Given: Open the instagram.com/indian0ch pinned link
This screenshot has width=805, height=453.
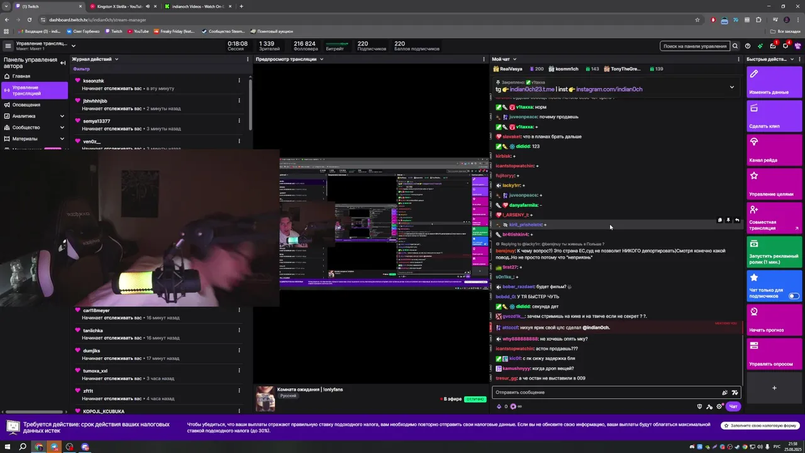Looking at the screenshot, I should 609,89.
